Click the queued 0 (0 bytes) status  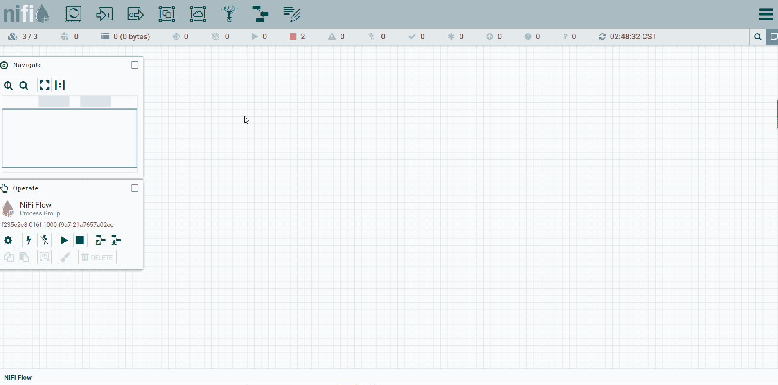pos(126,37)
